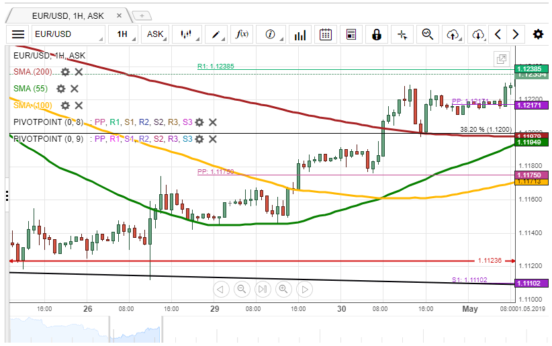Shift chart left with the round arrow button
The width and height of the screenshot is (552, 346).
(x=221, y=290)
